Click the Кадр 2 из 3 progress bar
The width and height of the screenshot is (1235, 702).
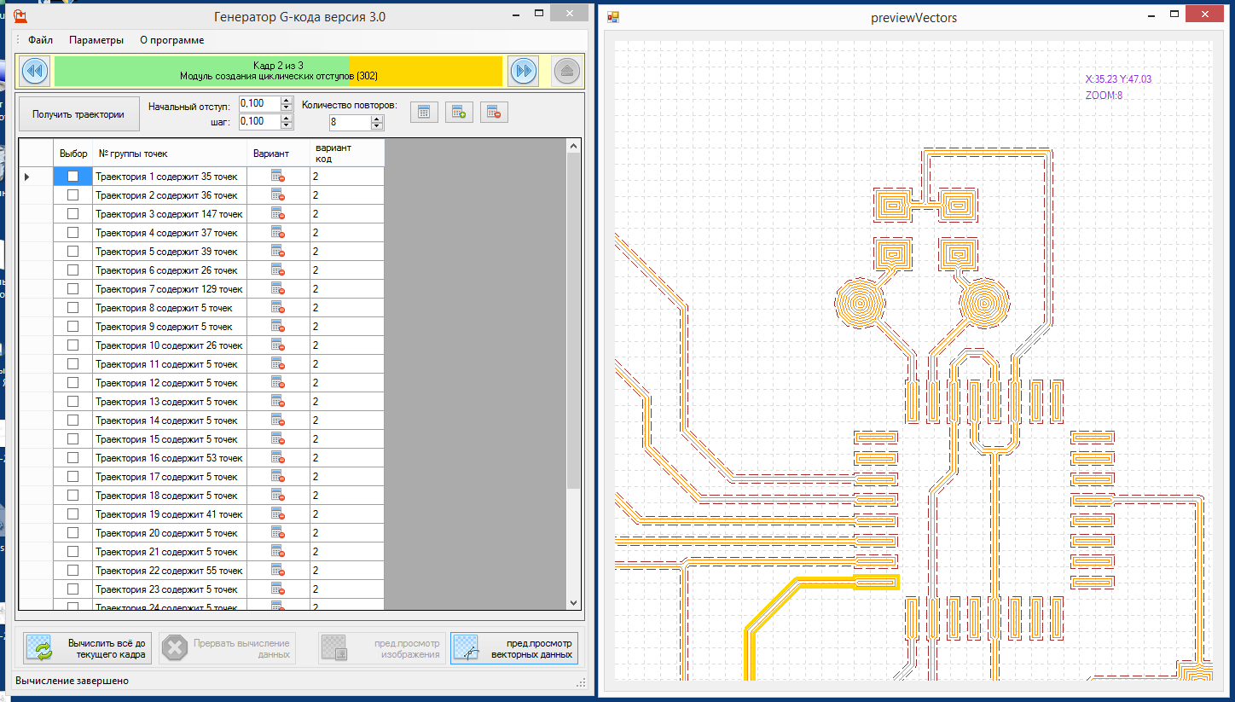(x=278, y=71)
